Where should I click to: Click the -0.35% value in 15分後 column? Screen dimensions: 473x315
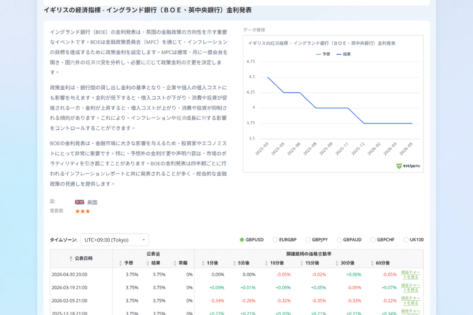click(318, 300)
